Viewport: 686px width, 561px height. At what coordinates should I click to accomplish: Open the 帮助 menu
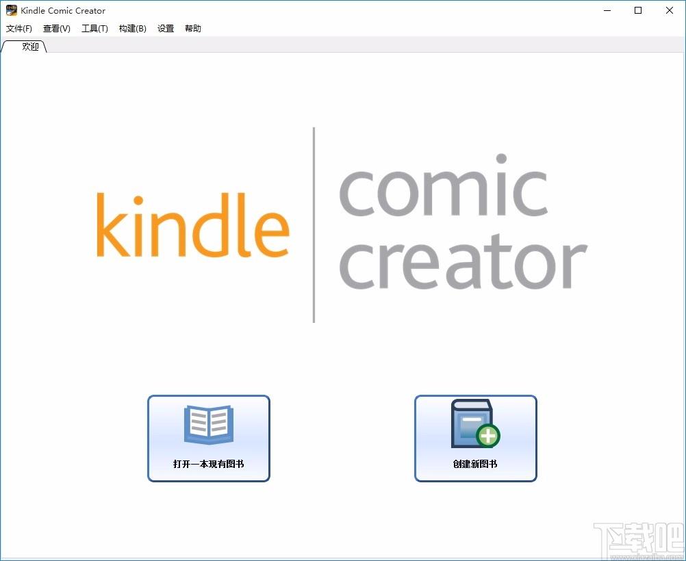tap(192, 28)
